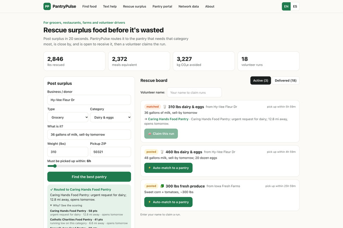Click the 'Post surplus' heading
The height and width of the screenshot is (228, 343).
tap(60, 84)
